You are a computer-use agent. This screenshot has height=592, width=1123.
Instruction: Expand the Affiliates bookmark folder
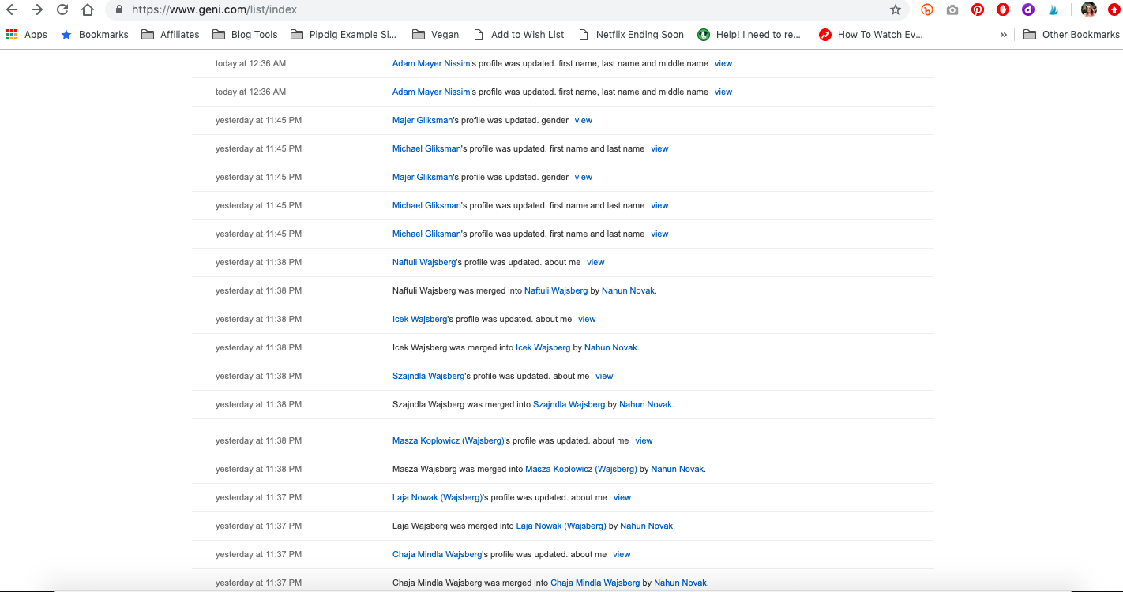(x=171, y=35)
